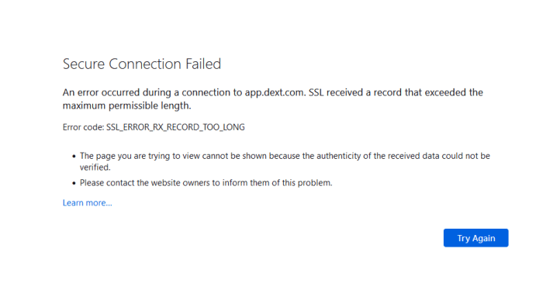Click the 'Error code:' label
The height and width of the screenshot is (290, 543).
point(84,127)
